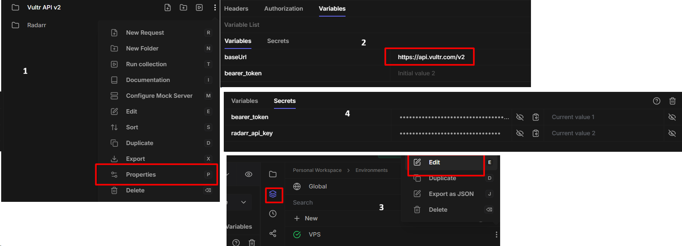Viewport: 682px width, 246px height.
Task: Choose Properties from the collection context menu
Action: point(141,175)
